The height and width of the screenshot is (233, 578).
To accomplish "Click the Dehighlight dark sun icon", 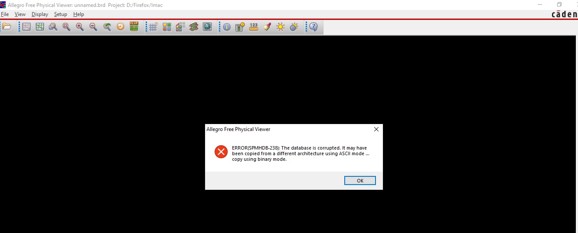I will point(294,27).
